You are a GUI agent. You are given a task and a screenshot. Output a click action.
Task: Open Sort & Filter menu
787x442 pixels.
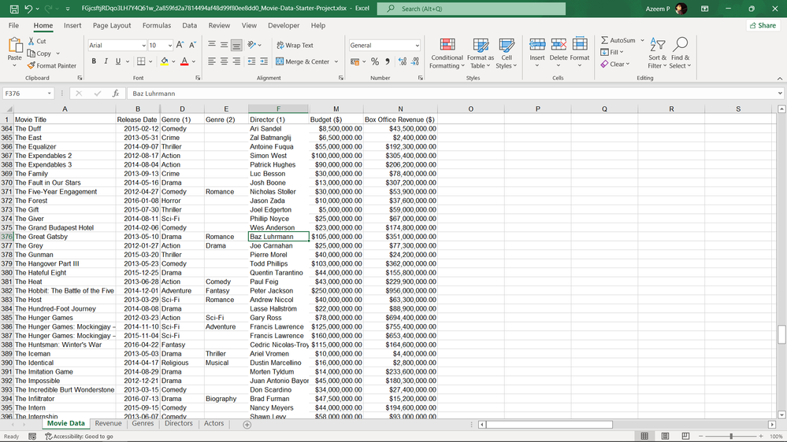(x=657, y=53)
